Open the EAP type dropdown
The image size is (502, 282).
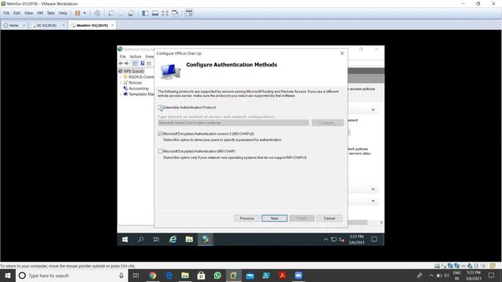(x=234, y=123)
